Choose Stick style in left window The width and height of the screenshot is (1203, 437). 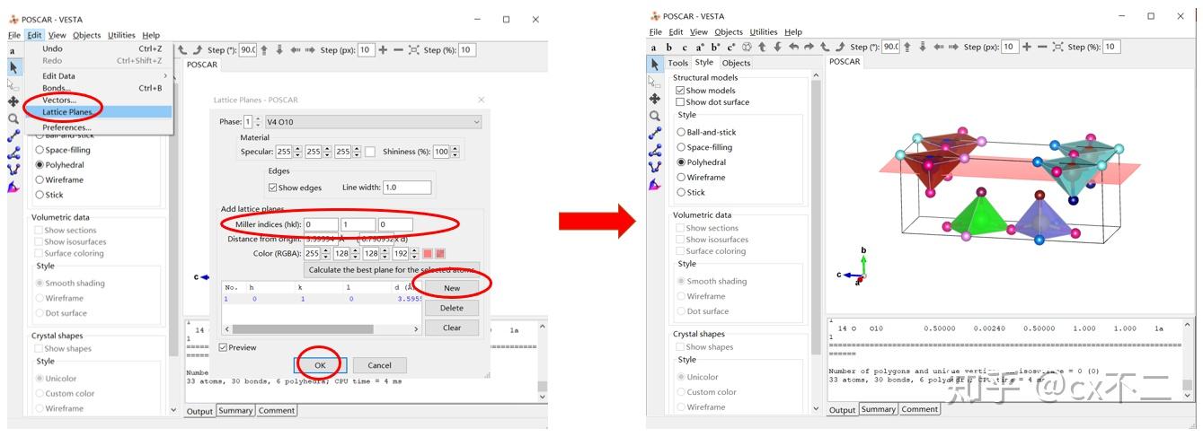point(40,194)
